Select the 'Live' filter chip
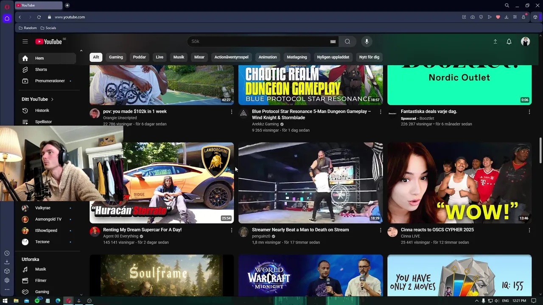Viewport: 543px width, 305px height. (x=160, y=57)
